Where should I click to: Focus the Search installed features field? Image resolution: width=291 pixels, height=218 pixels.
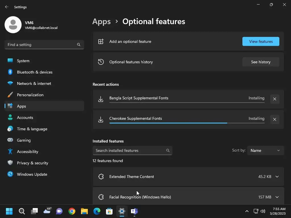(x=129, y=150)
